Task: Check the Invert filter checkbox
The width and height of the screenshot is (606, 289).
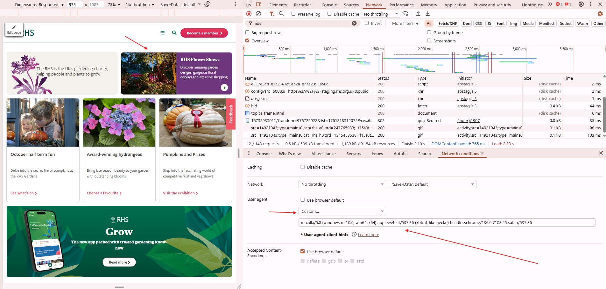Action: pos(367,23)
